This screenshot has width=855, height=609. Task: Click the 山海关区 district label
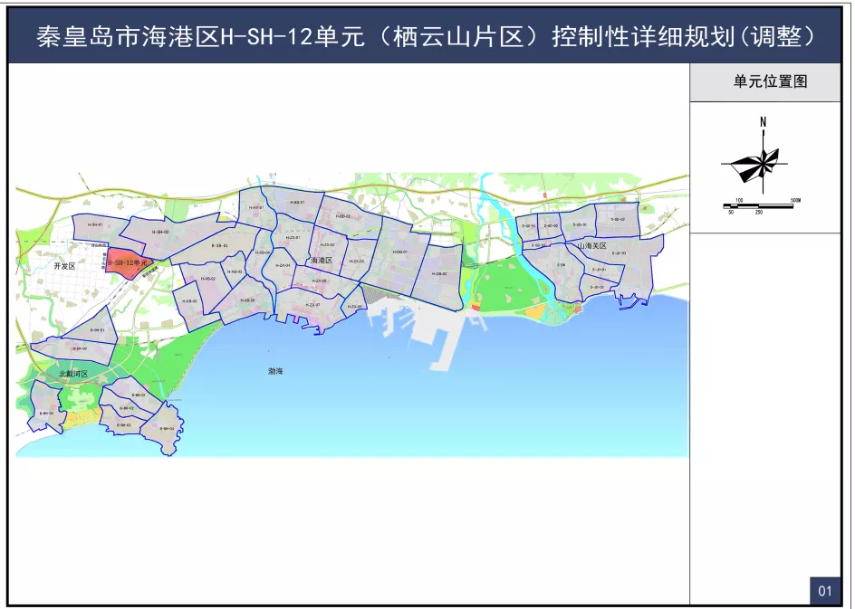[x=591, y=246]
